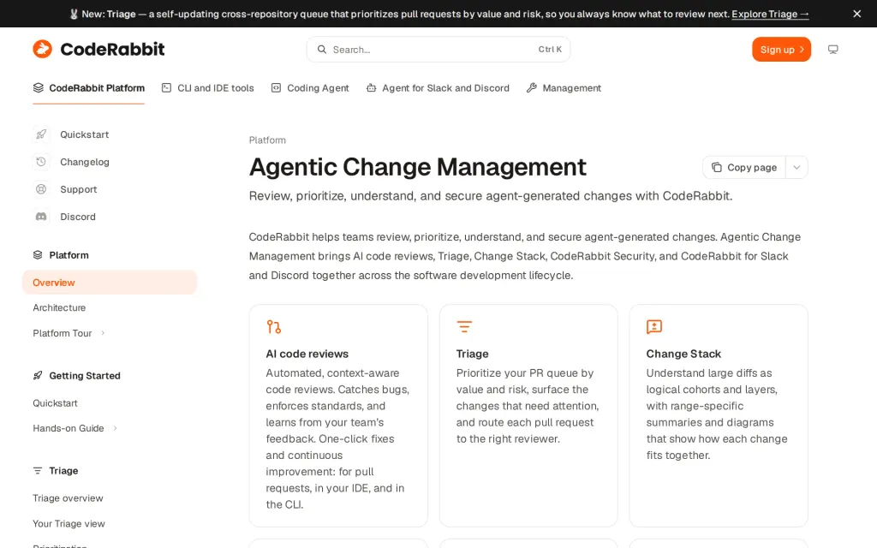Click into the Search input field

click(438, 49)
